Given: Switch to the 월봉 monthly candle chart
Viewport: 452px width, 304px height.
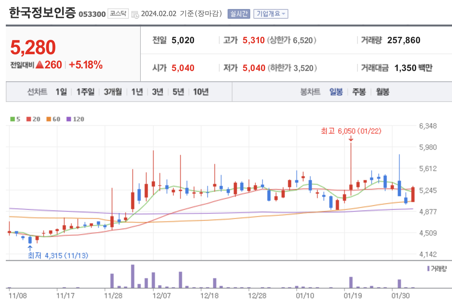Looking at the screenshot, I should [x=383, y=92].
